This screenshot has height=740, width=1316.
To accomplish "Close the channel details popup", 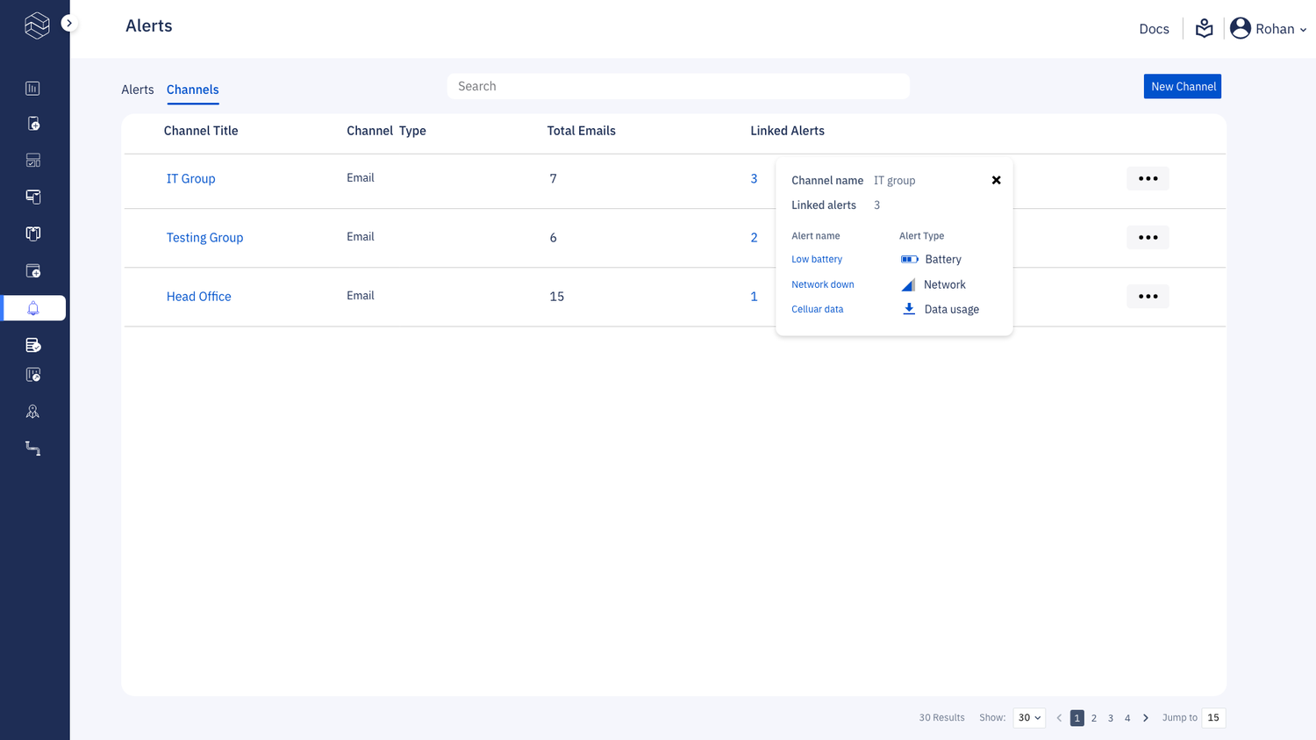I will pyautogui.click(x=996, y=180).
